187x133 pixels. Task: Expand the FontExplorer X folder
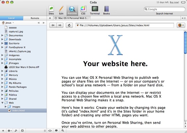(x=2, y=47)
